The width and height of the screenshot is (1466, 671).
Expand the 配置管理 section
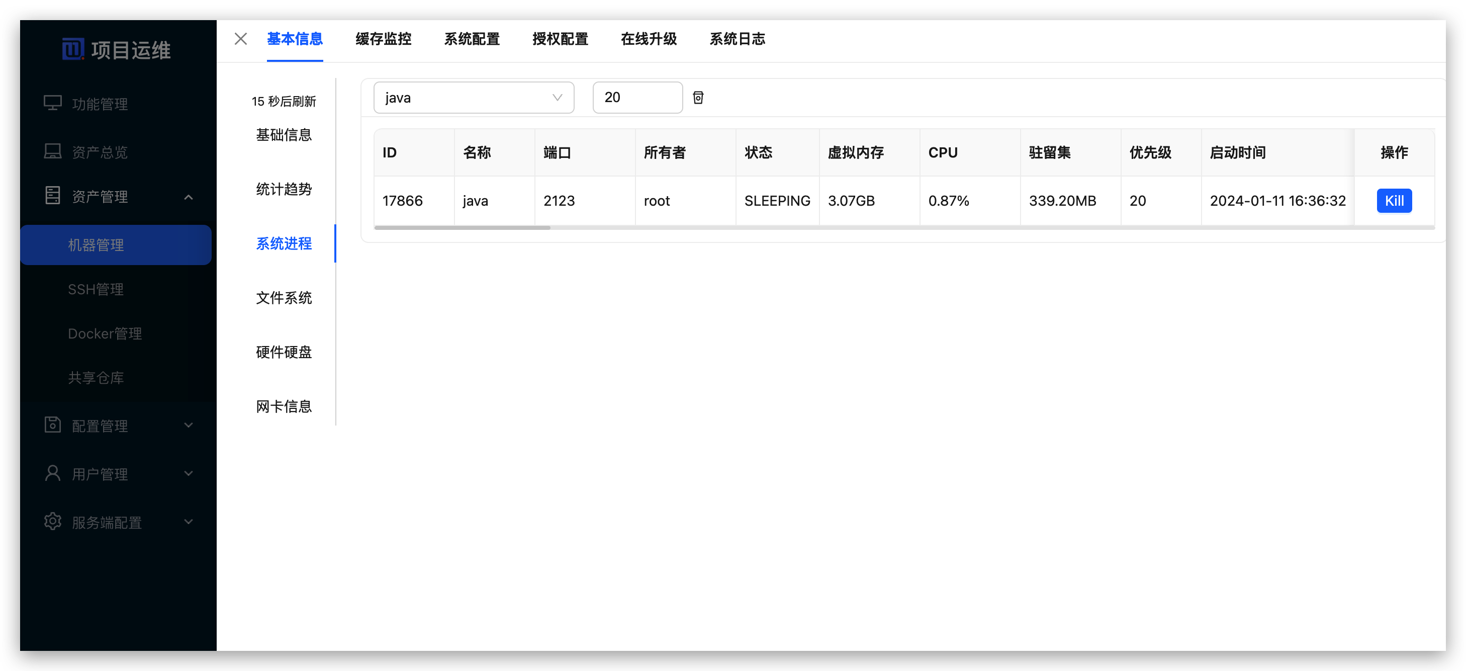(189, 425)
